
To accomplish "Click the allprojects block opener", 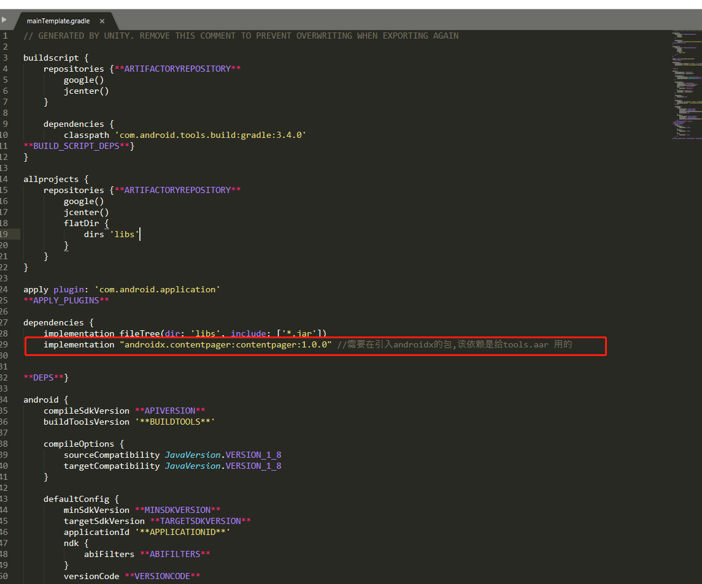I will (x=56, y=179).
